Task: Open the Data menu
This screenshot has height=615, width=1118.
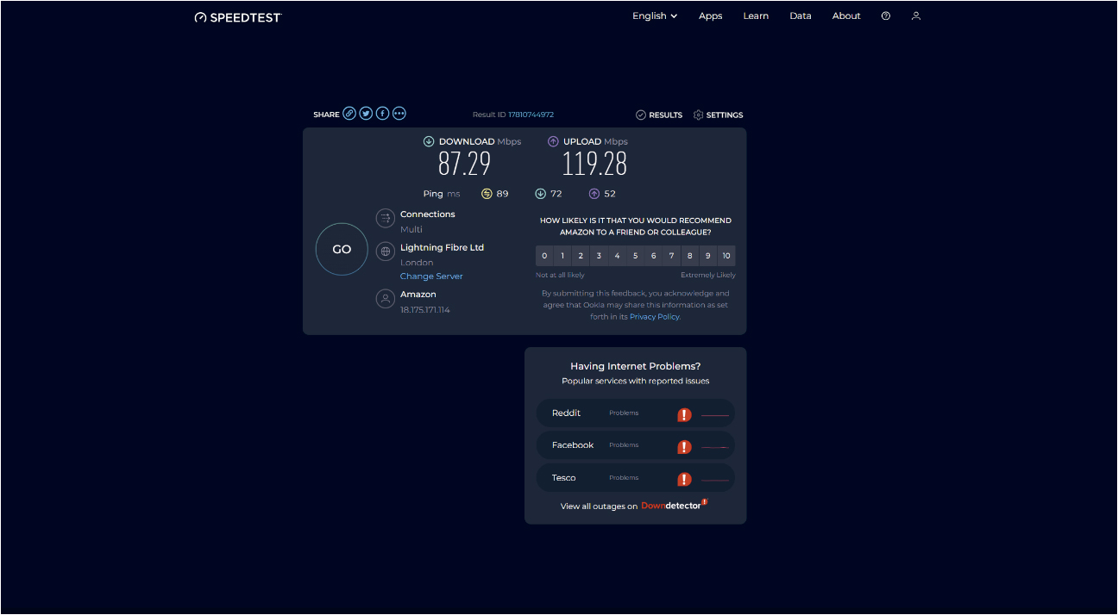Action: coord(800,16)
